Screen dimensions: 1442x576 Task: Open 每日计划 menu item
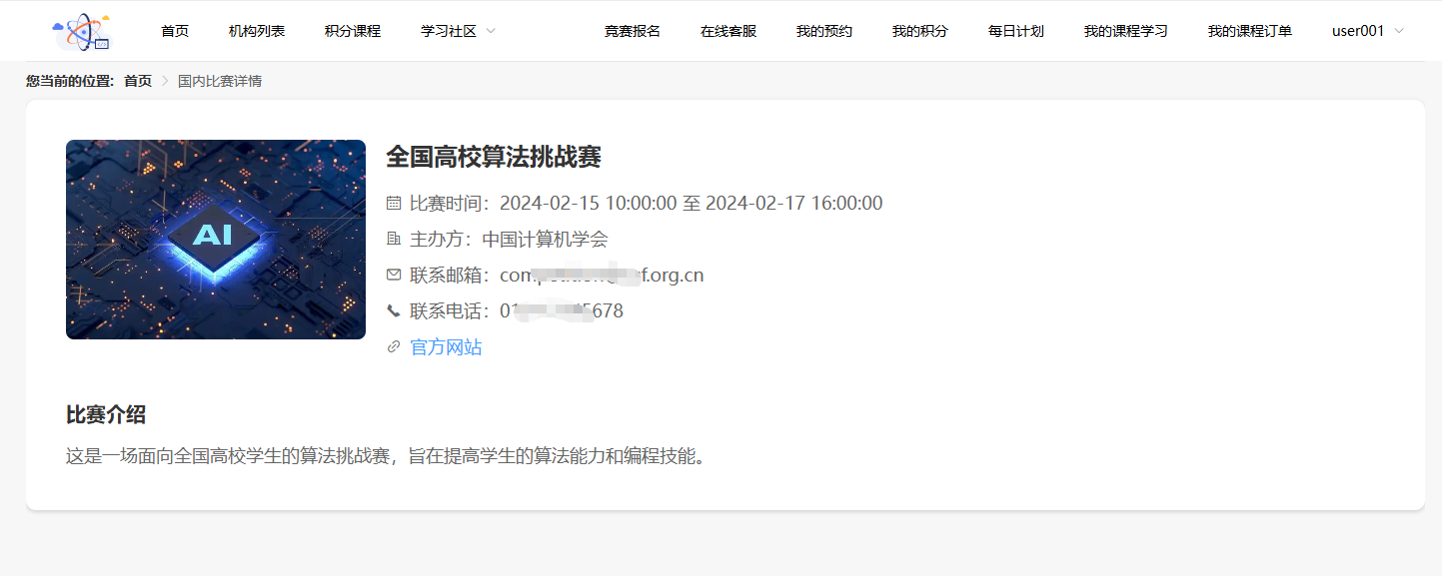[x=1016, y=31]
